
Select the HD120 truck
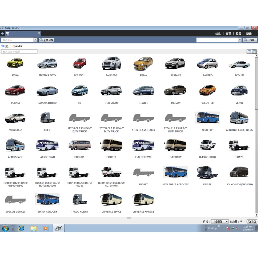[239, 145]
